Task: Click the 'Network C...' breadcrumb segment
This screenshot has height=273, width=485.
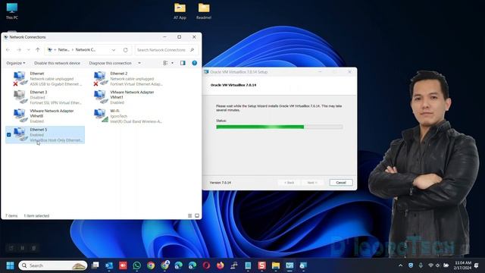Action: 86,50
